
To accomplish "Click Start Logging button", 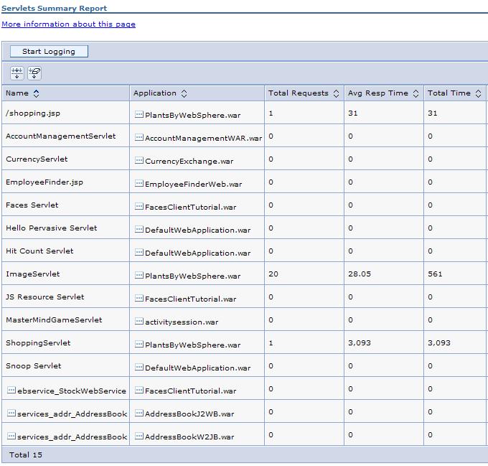I will 49,52.
